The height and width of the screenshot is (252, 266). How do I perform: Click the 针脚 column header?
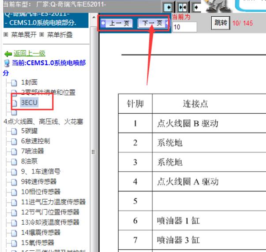(135, 104)
